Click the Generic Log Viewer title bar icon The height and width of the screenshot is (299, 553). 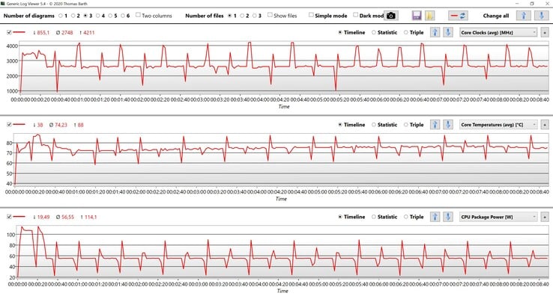pyautogui.click(x=3, y=4)
